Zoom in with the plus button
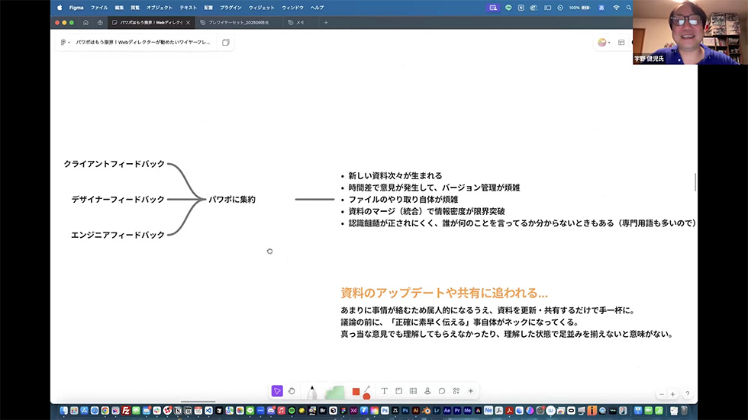 point(672,394)
